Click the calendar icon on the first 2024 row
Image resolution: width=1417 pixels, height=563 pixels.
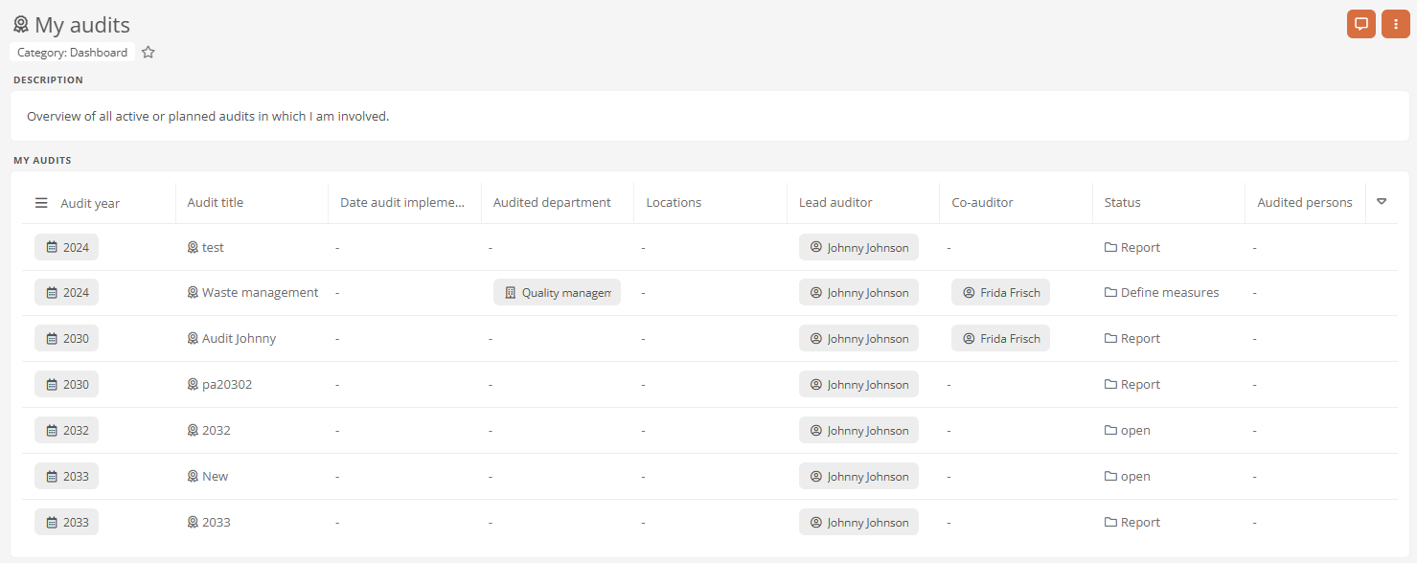pos(52,247)
